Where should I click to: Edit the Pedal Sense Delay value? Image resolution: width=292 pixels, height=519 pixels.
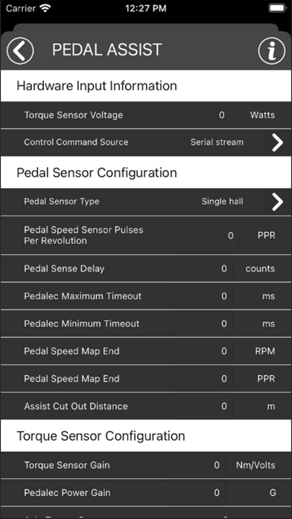[202, 268]
